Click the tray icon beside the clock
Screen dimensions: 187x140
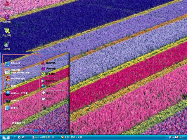176,137
